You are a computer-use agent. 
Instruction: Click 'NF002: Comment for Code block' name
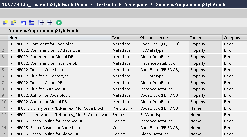pos(46,44)
